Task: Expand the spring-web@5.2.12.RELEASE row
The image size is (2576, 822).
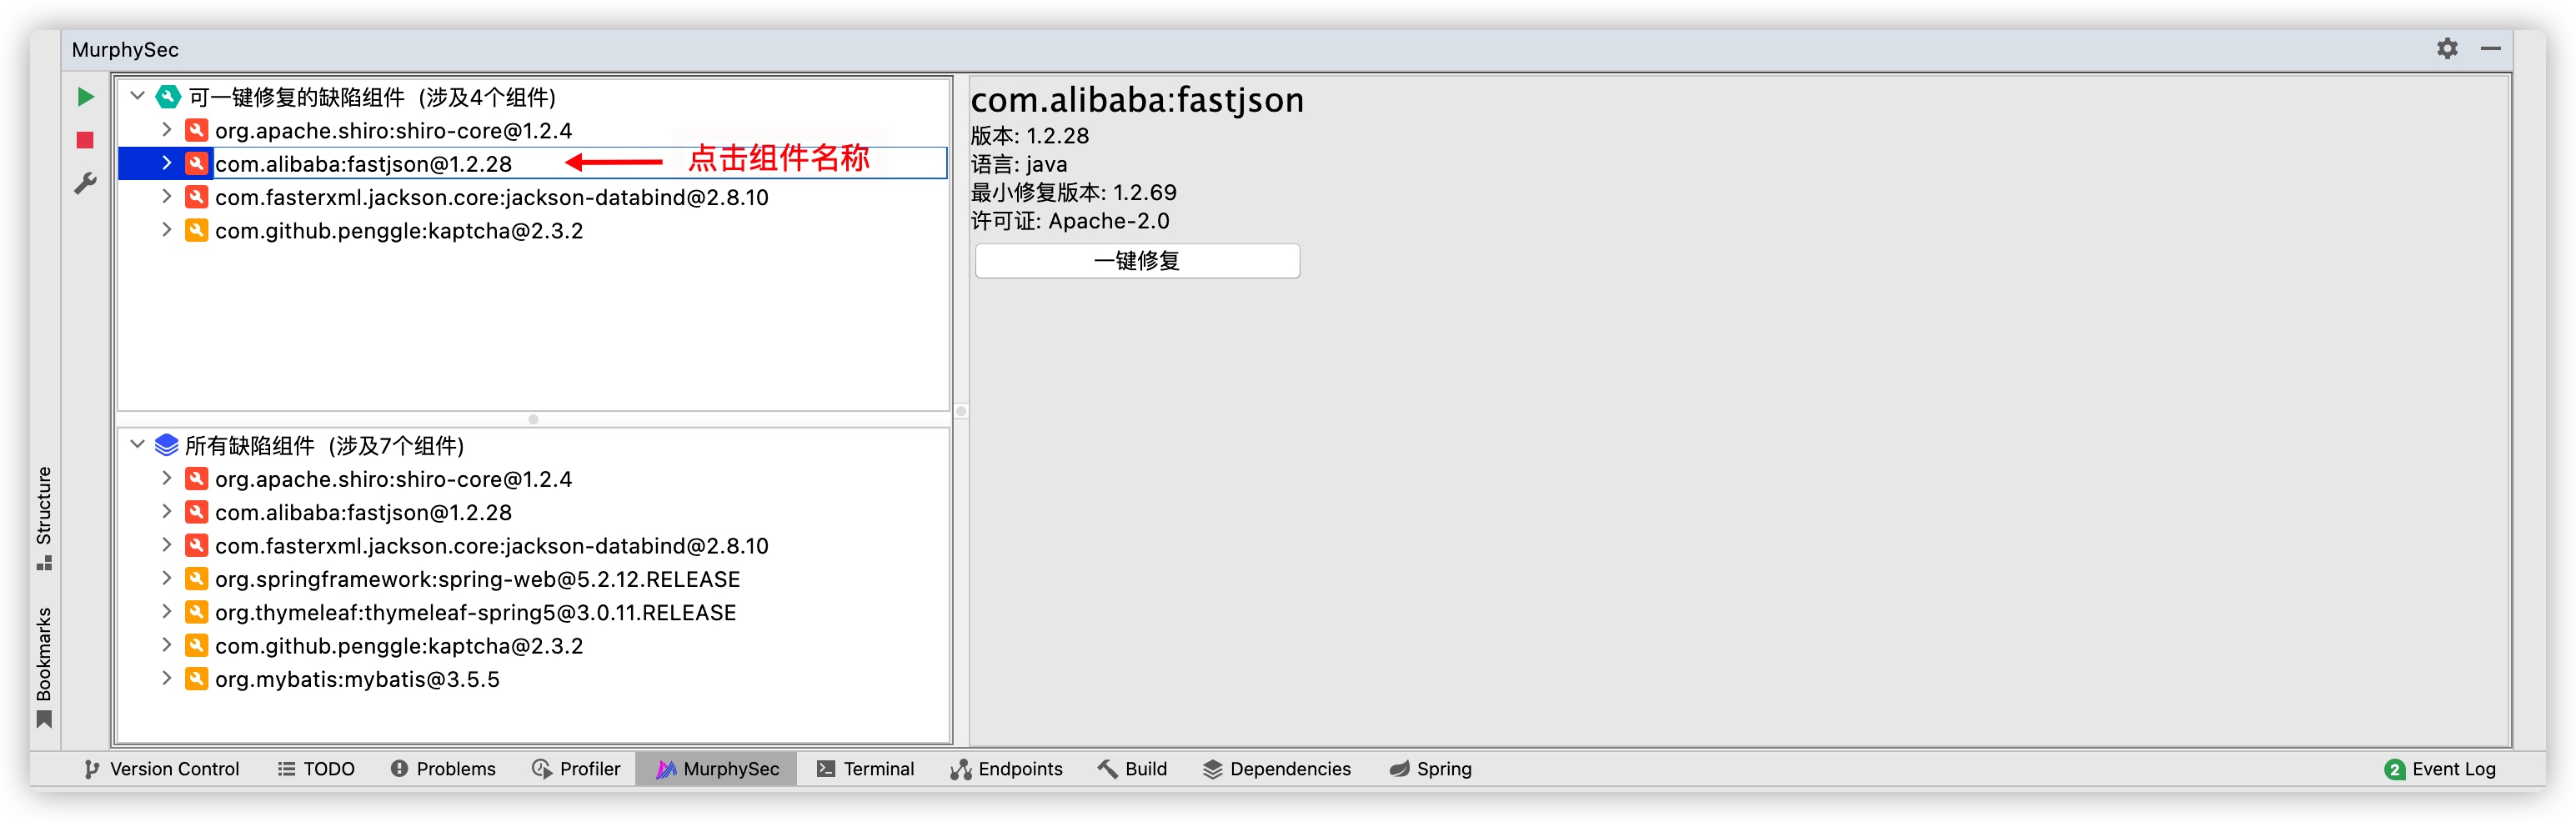Action: click(167, 579)
